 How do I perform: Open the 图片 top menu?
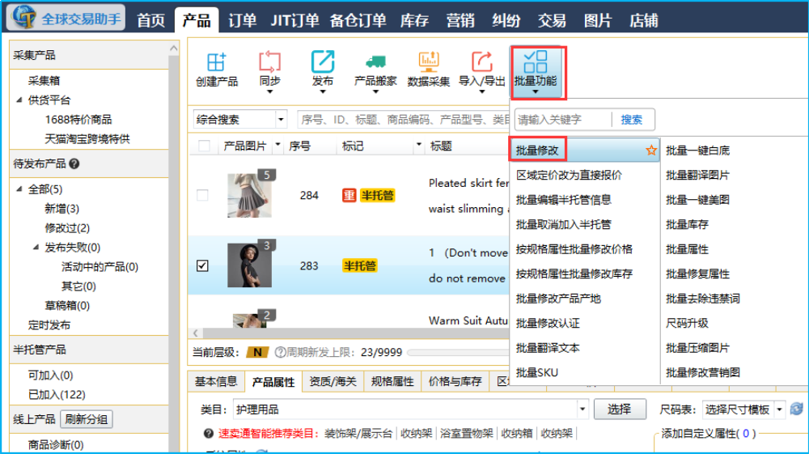pos(598,20)
